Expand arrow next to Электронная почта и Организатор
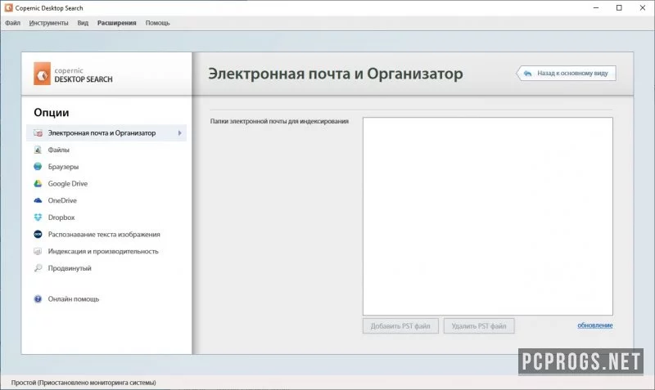Screen dimensions: 655x390 [180, 133]
